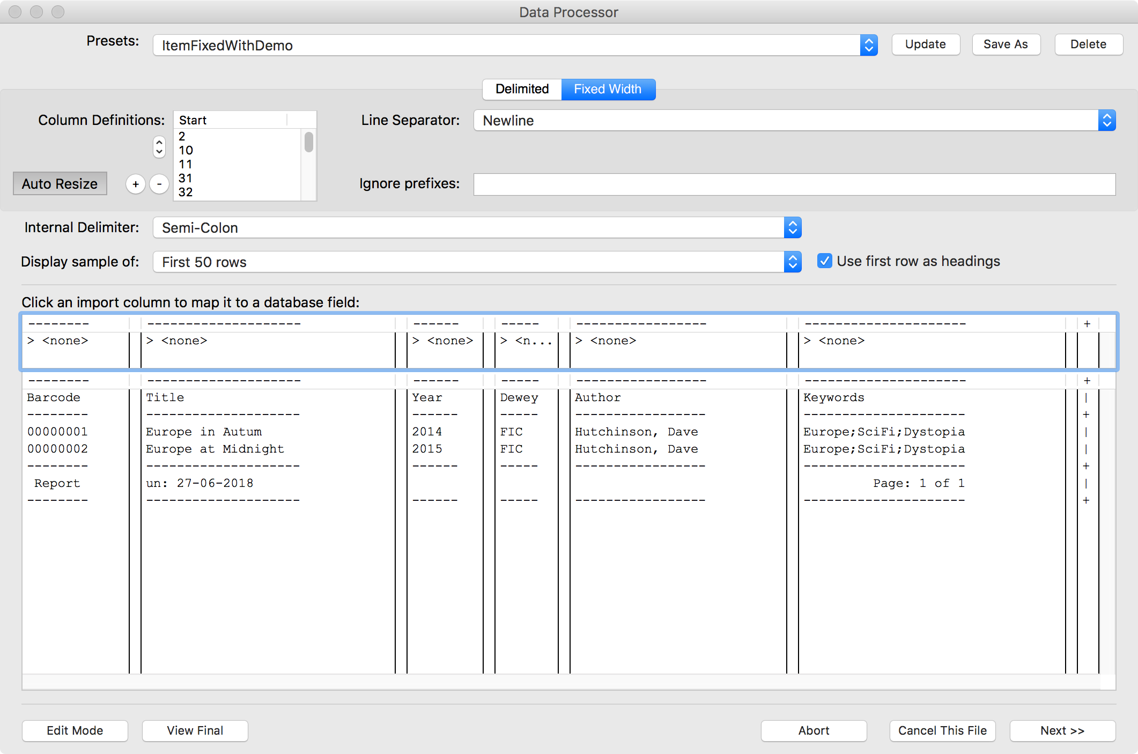Viewport: 1138px width, 754px height.
Task: Remove a column definition with the minus button
Action: (159, 184)
